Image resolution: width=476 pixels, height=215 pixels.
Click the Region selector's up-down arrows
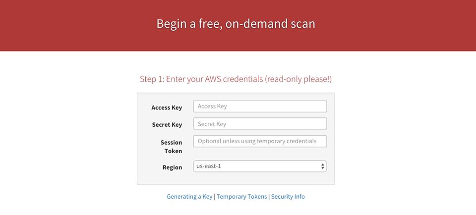coord(323,166)
